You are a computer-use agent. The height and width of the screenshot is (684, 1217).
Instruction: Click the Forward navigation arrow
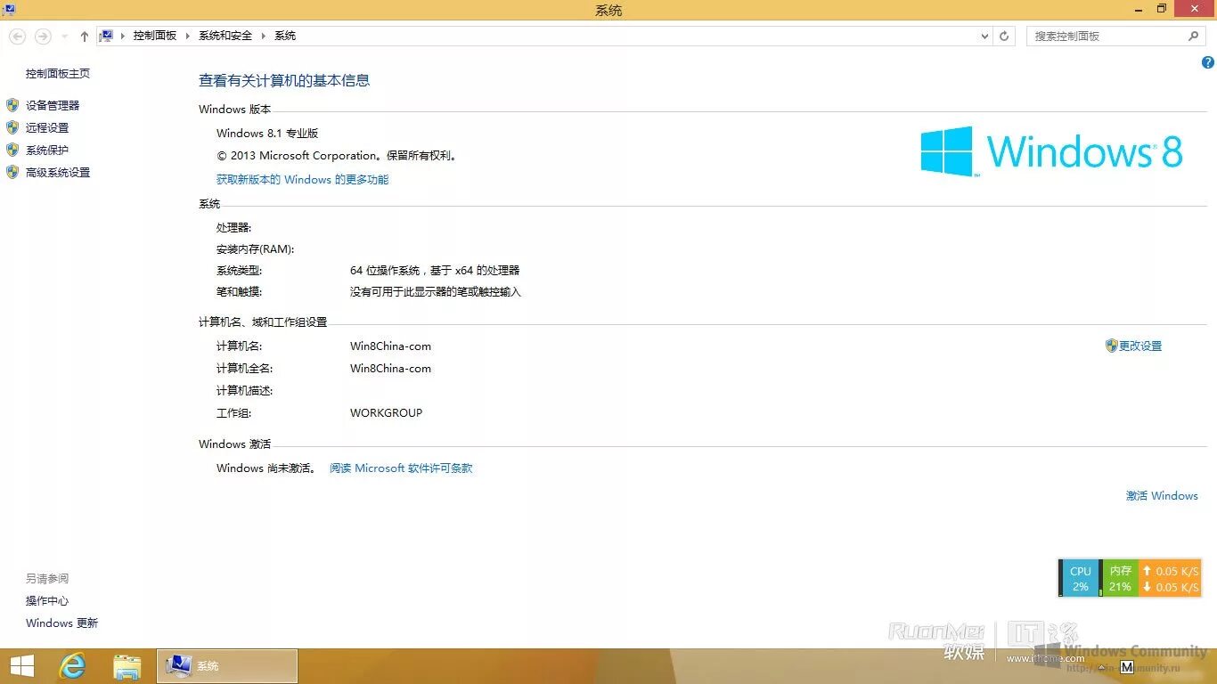42,37
